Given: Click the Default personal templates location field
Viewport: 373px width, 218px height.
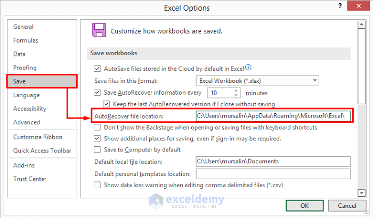Looking at the screenshot, I should coord(273,174).
